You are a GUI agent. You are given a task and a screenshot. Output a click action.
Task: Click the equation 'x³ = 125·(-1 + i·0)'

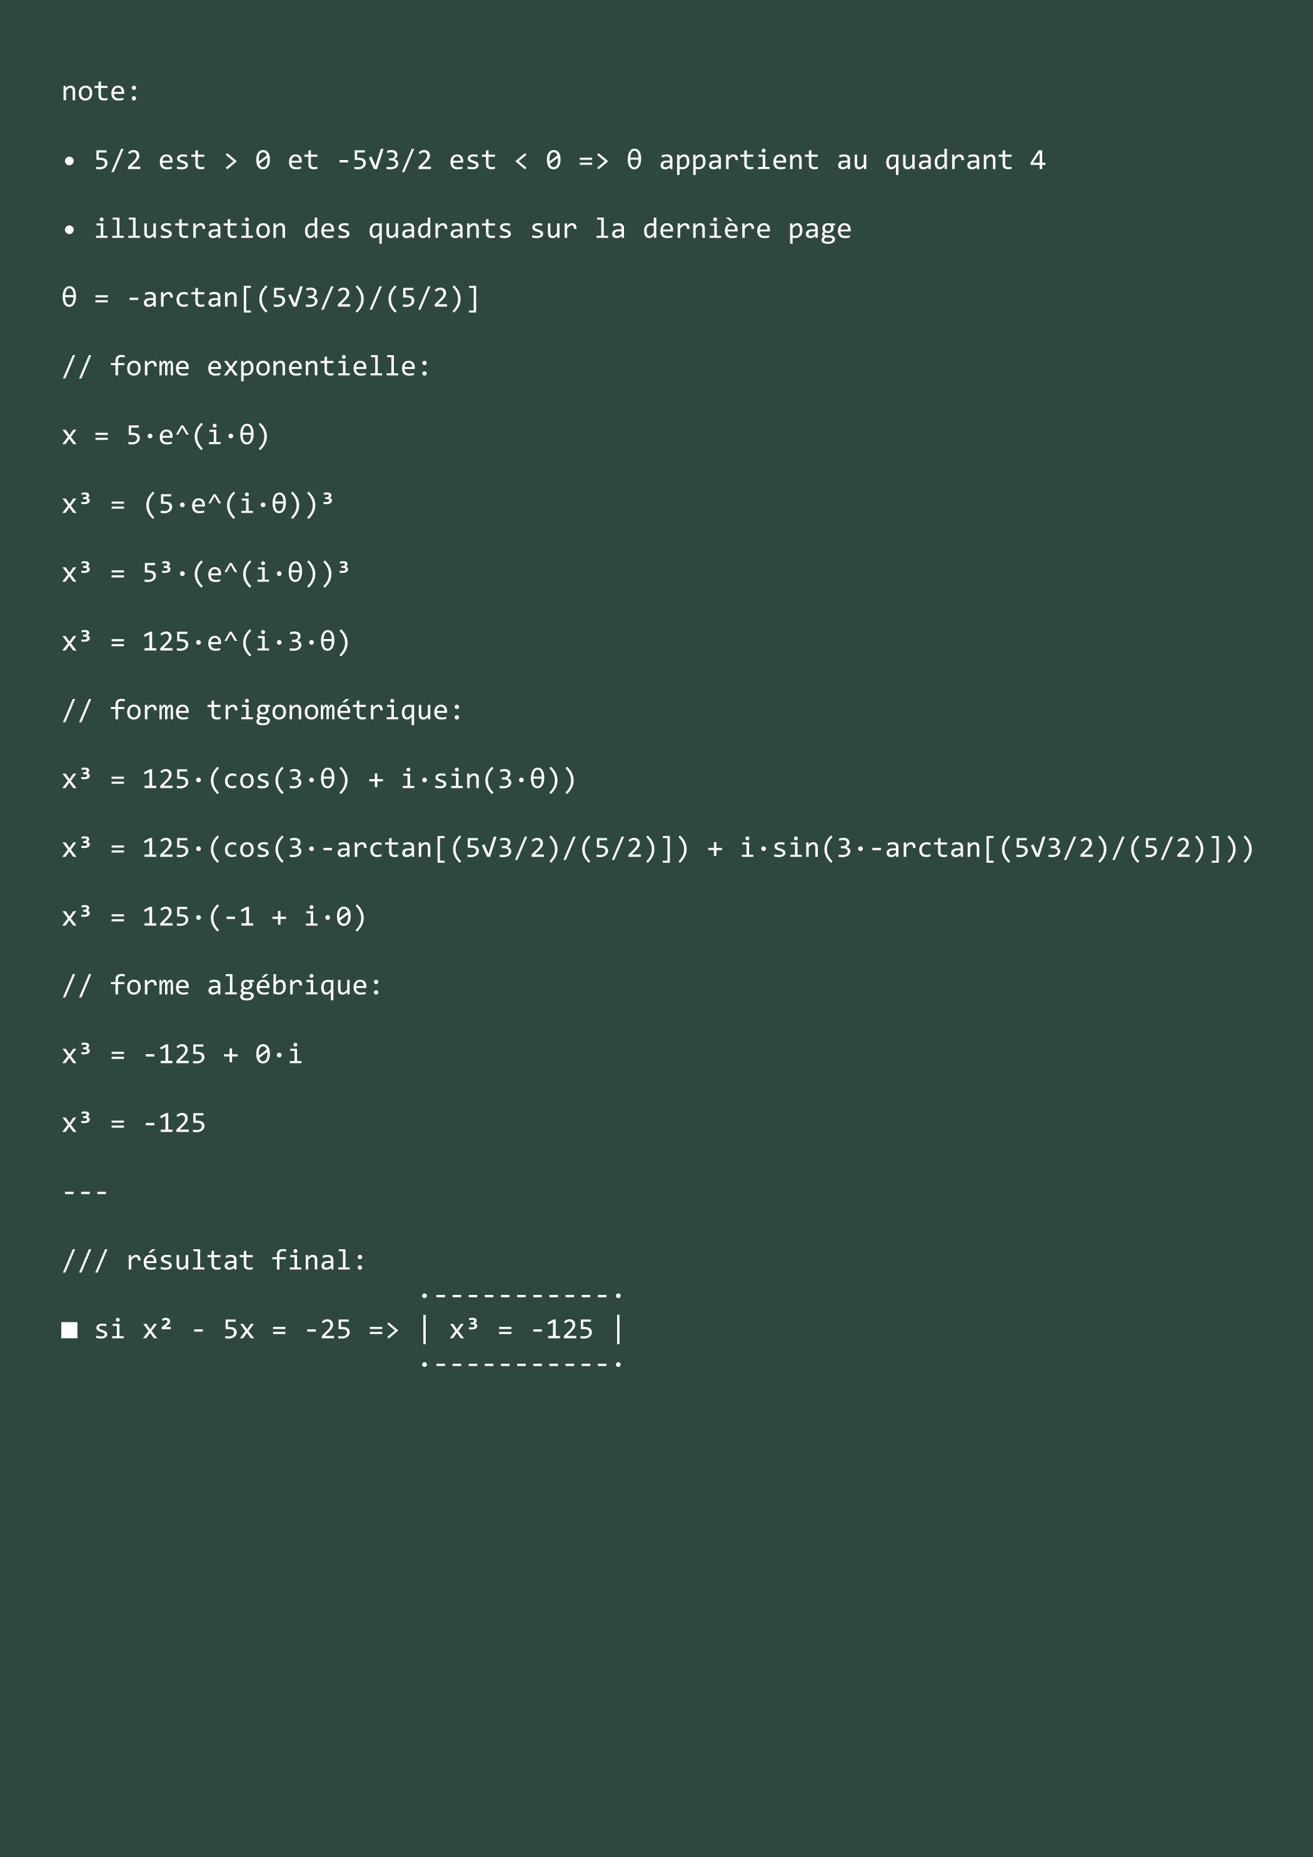pyautogui.click(x=214, y=917)
